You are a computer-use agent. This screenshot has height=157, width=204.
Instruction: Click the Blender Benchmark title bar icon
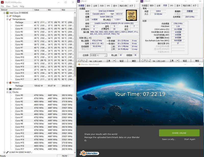79,64
